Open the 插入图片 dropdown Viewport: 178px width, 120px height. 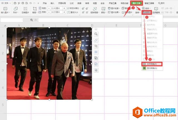(5, 10)
